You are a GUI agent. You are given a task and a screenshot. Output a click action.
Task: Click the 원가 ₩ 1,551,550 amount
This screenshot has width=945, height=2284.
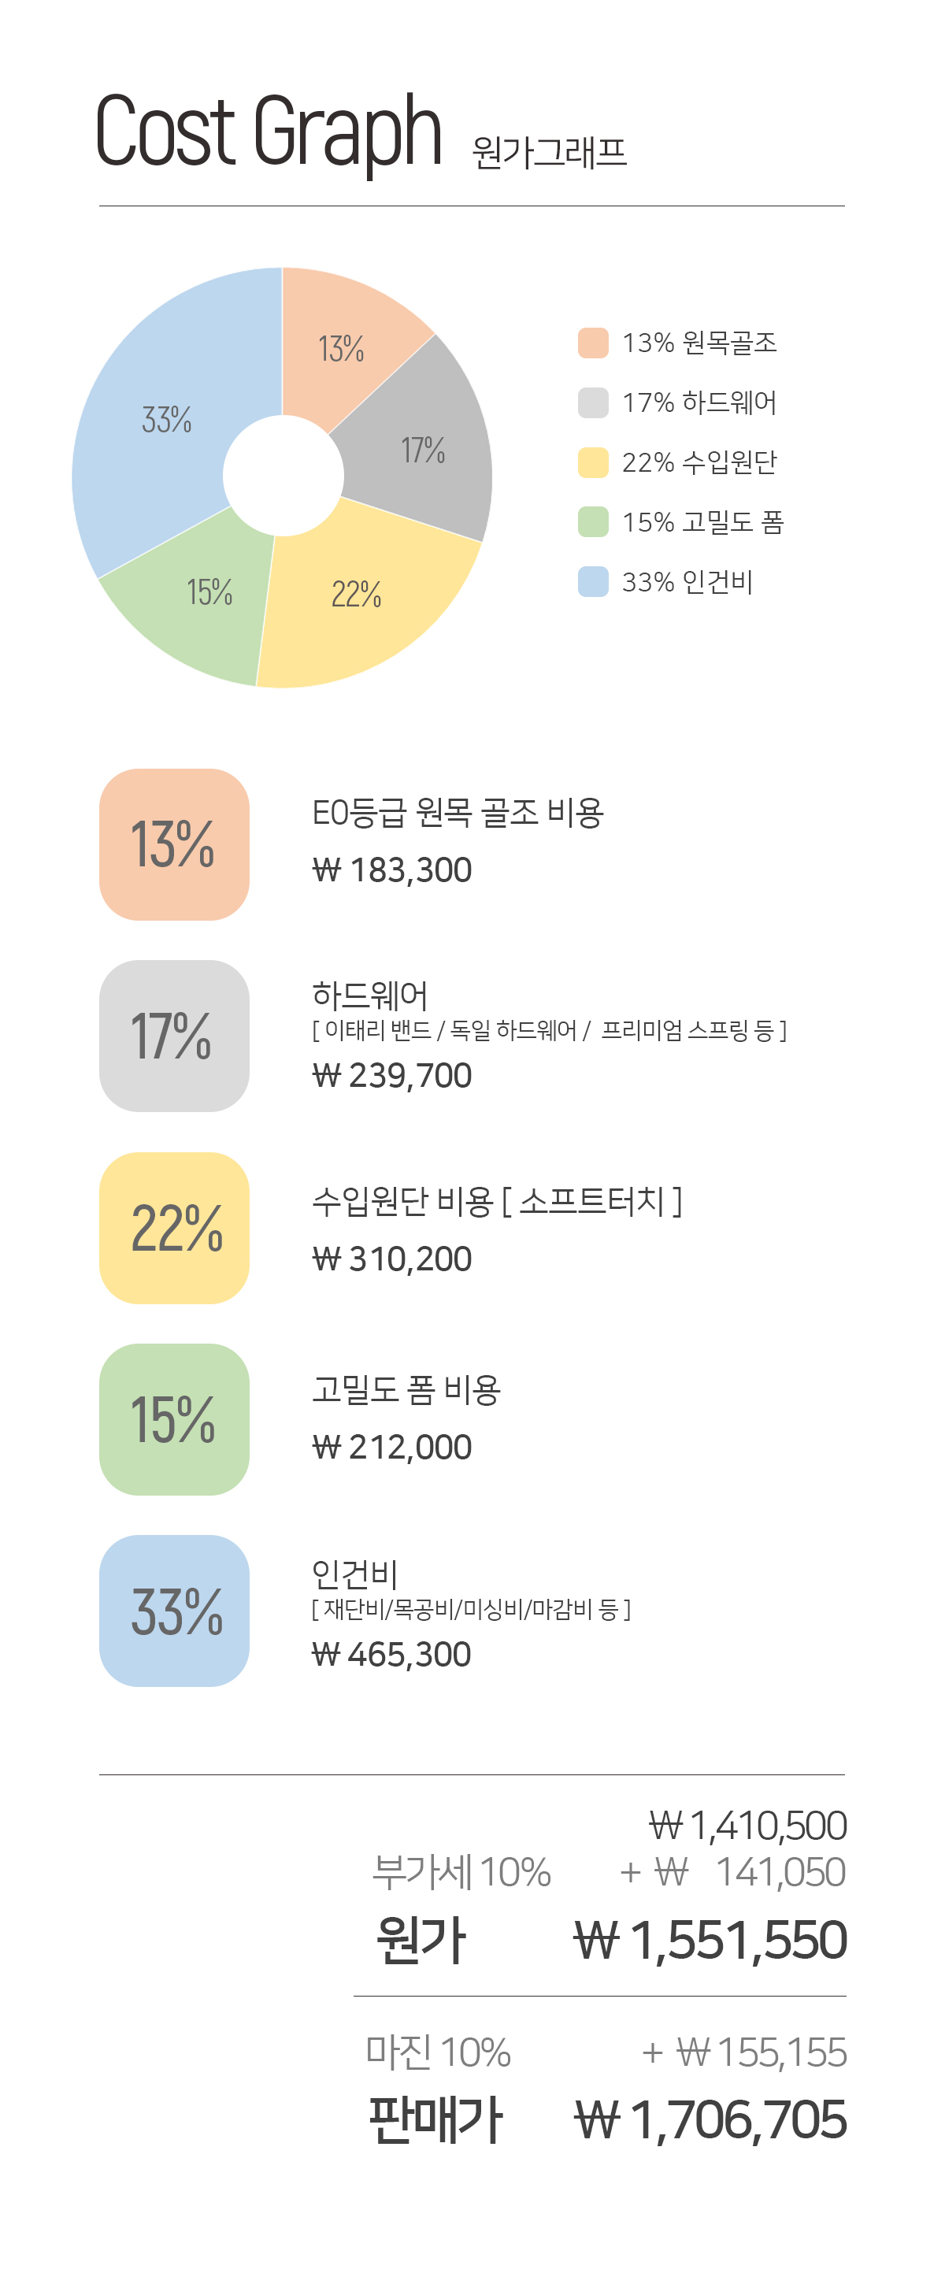pyautogui.click(x=710, y=1940)
